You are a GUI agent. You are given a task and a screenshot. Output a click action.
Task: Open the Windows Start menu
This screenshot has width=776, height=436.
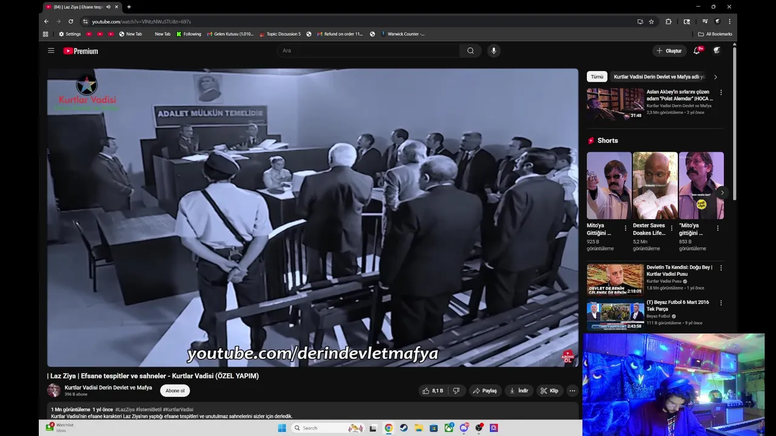(282, 428)
